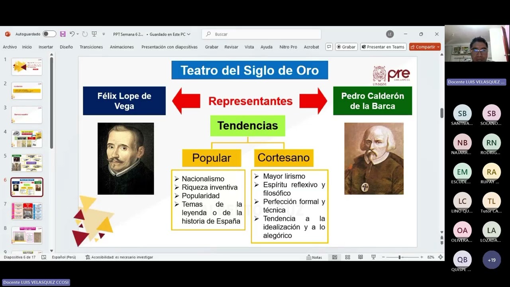Click the Comments speech bubble icon
Viewport: 510px width, 287px height.
(x=329, y=47)
